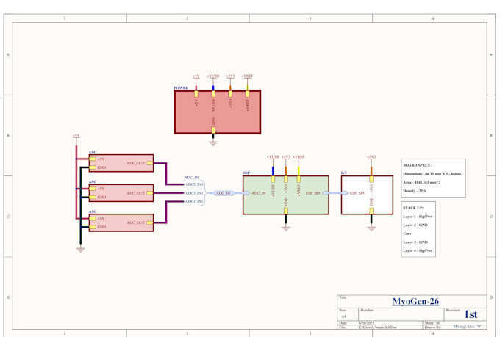The width and height of the screenshot is (500, 337).
Task: Click the 'Area - 4141.163 mm^2' line
Action: point(422,183)
